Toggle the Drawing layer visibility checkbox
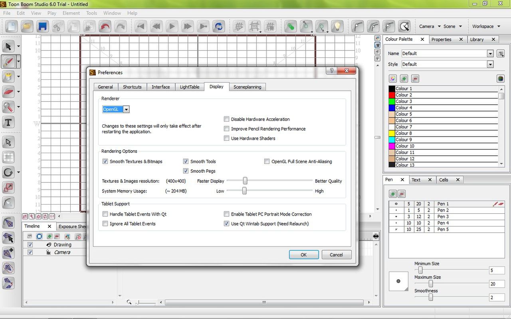 click(30, 244)
